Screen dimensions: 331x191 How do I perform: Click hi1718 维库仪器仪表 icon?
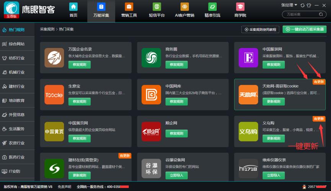tap(248, 168)
